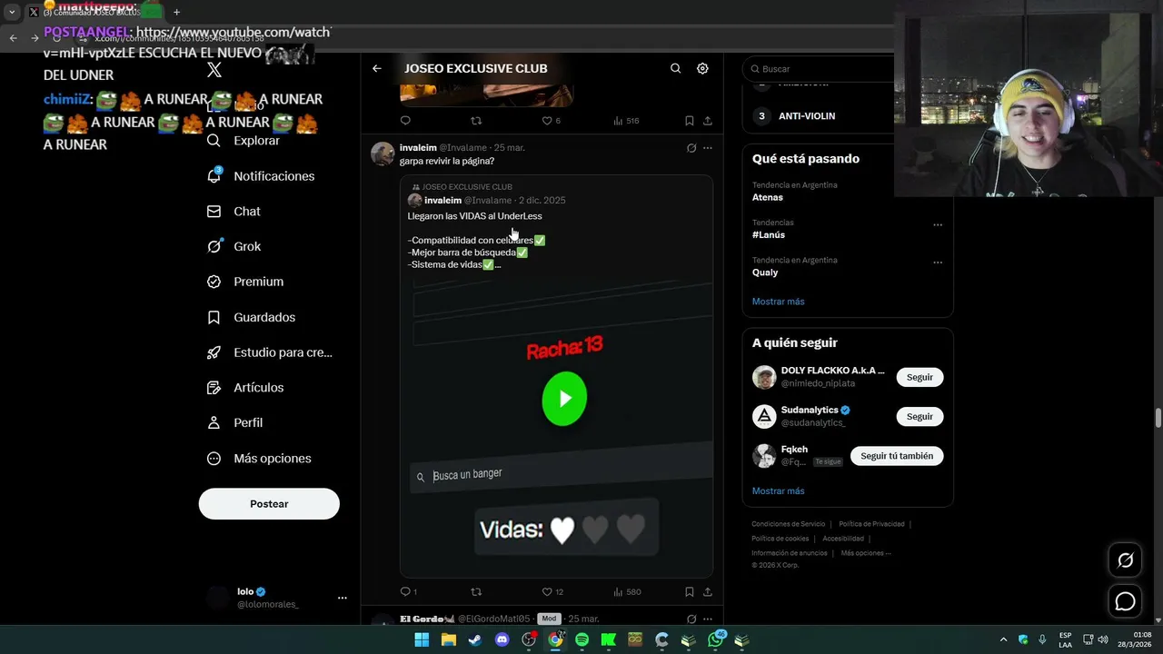The height and width of the screenshot is (654, 1163).
Task: View analytics of post with 516 views
Action: point(626,121)
